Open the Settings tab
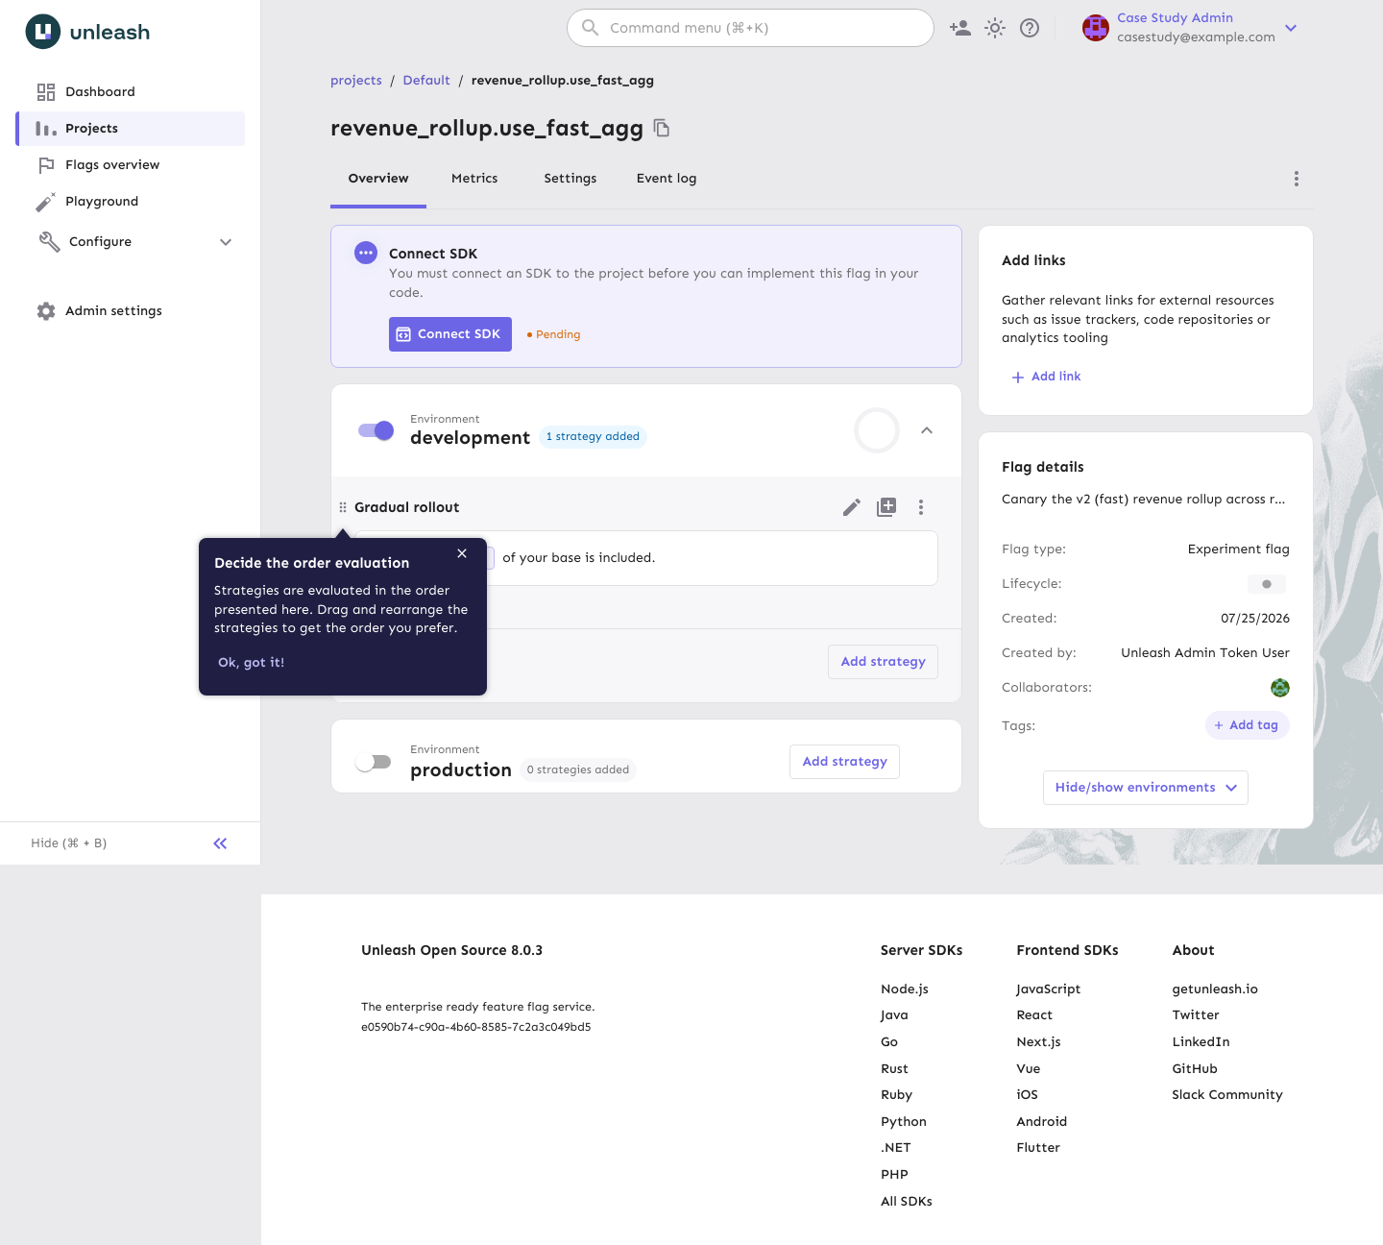 [x=570, y=179]
